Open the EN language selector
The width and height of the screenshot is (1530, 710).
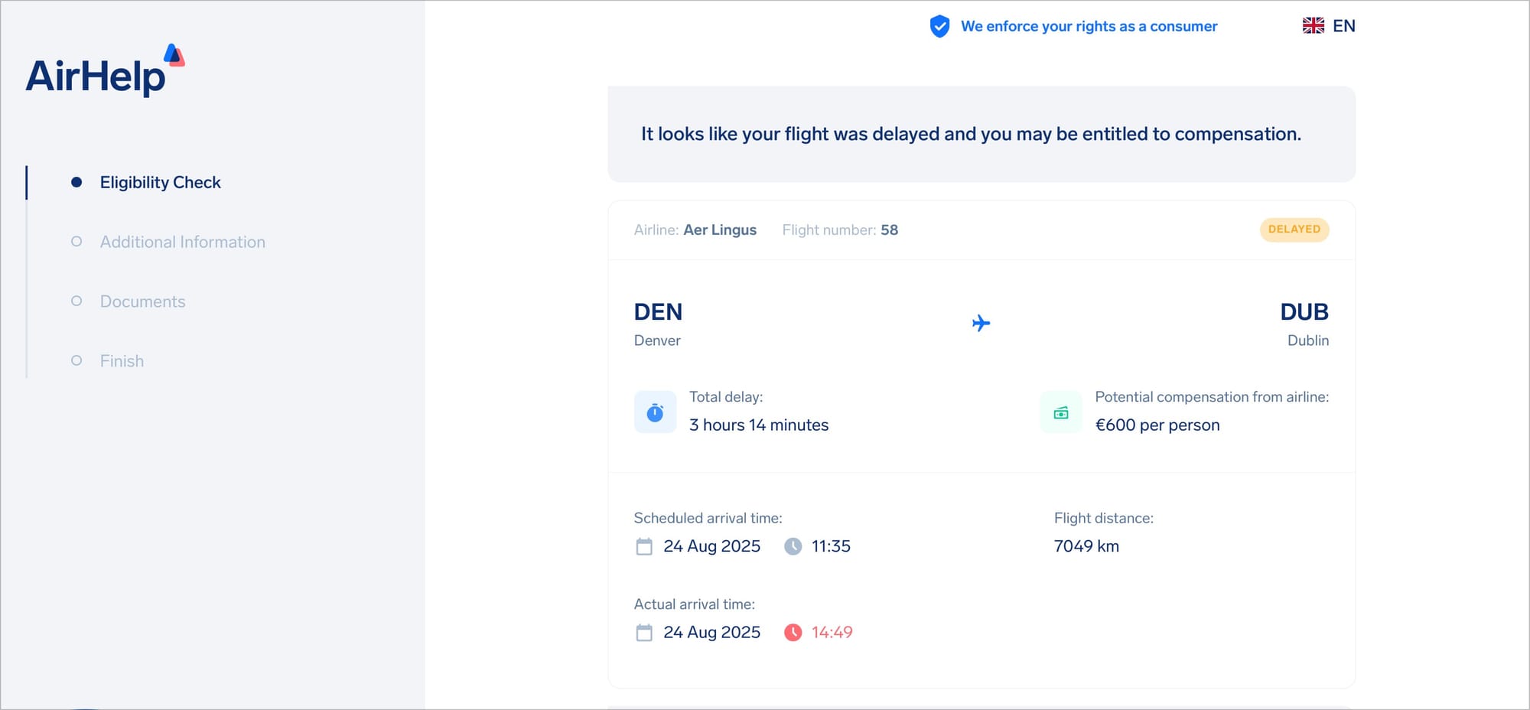(x=1329, y=26)
